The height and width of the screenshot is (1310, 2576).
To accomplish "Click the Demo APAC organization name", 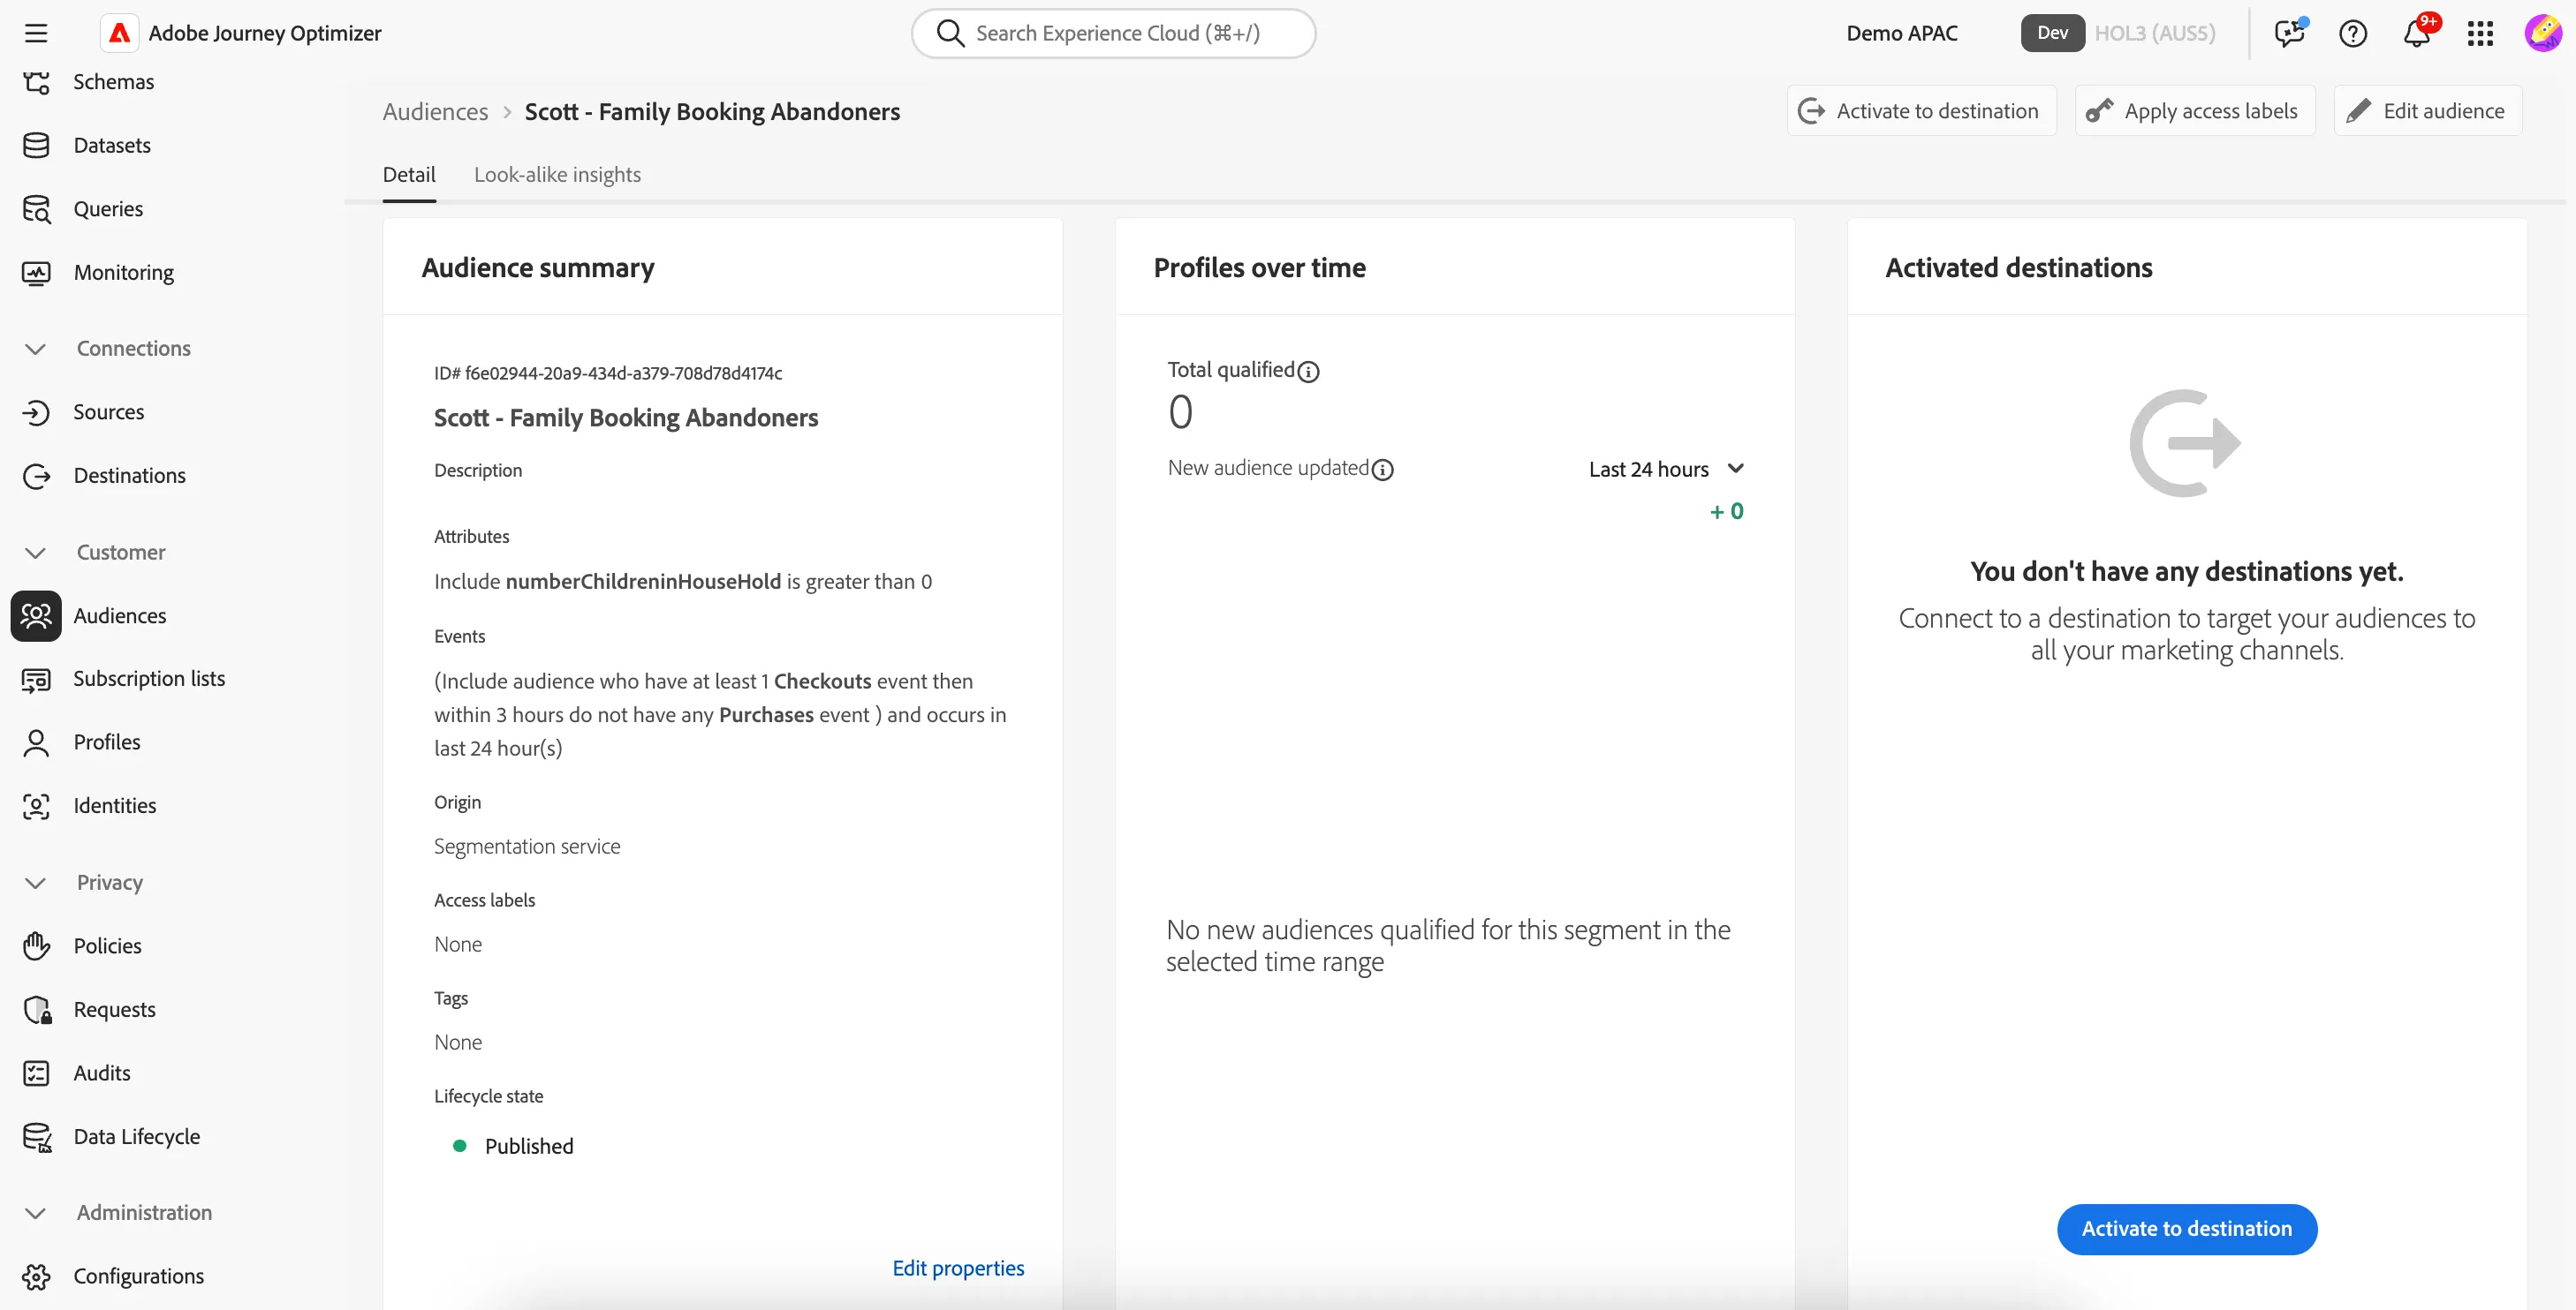I will point(1902,33).
